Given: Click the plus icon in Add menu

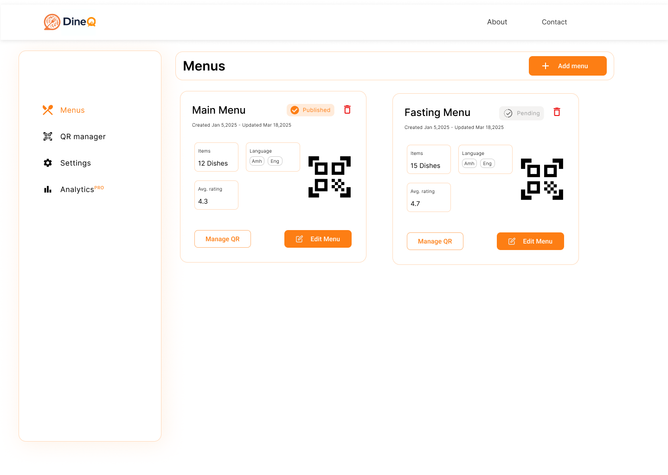Looking at the screenshot, I should [546, 66].
